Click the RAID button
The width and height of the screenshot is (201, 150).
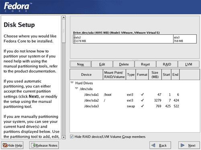(167, 64)
